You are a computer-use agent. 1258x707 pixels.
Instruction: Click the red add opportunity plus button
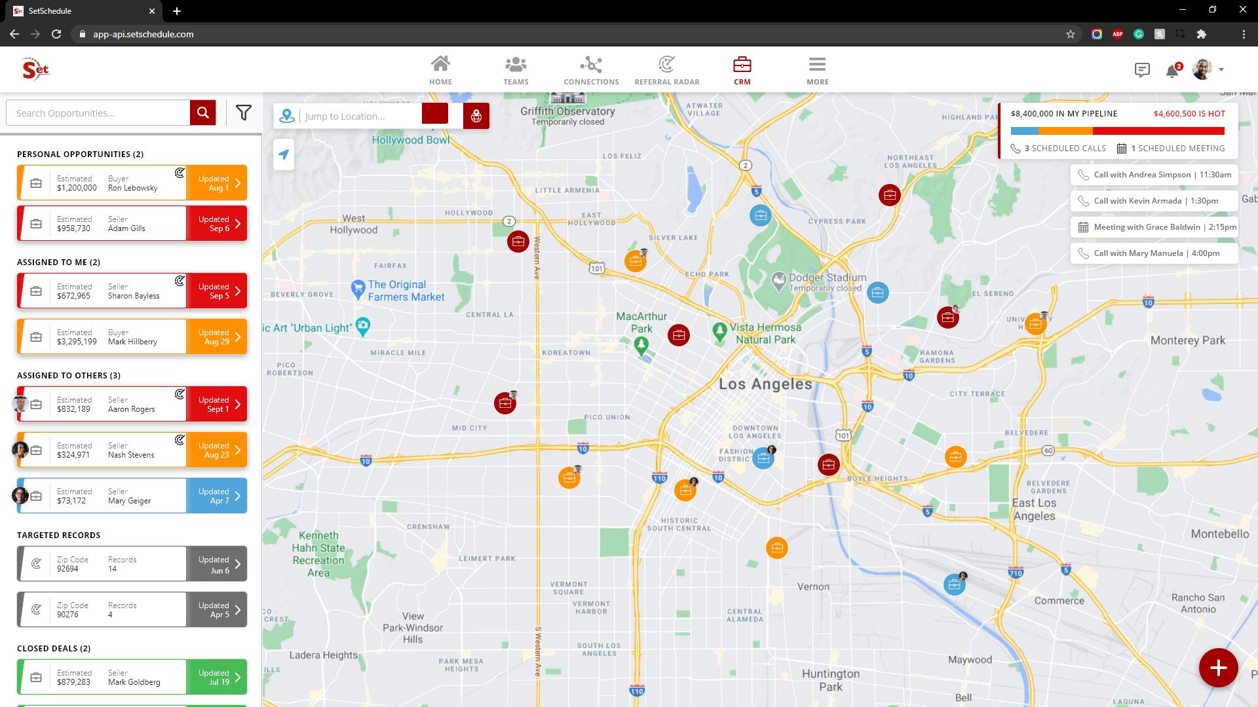pos(1218,668)
